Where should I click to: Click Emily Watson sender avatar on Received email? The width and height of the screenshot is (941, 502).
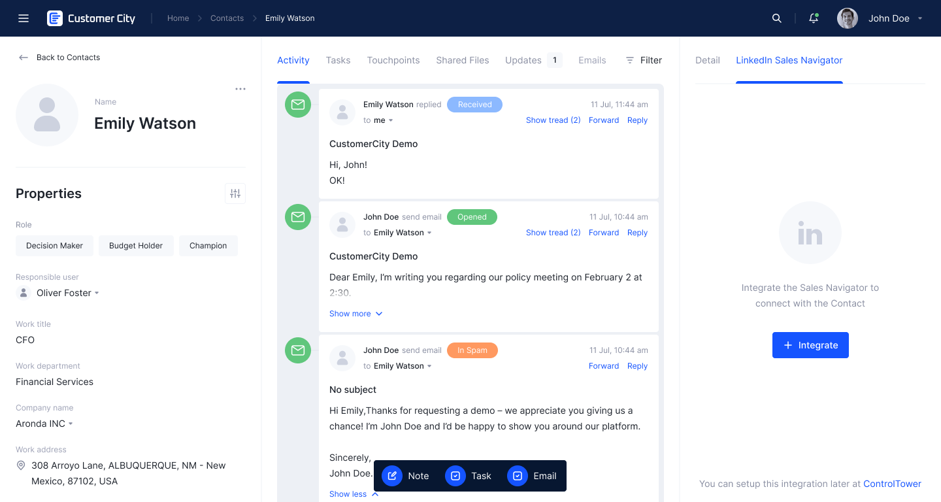pyautogui.click(x=342, y=112)
